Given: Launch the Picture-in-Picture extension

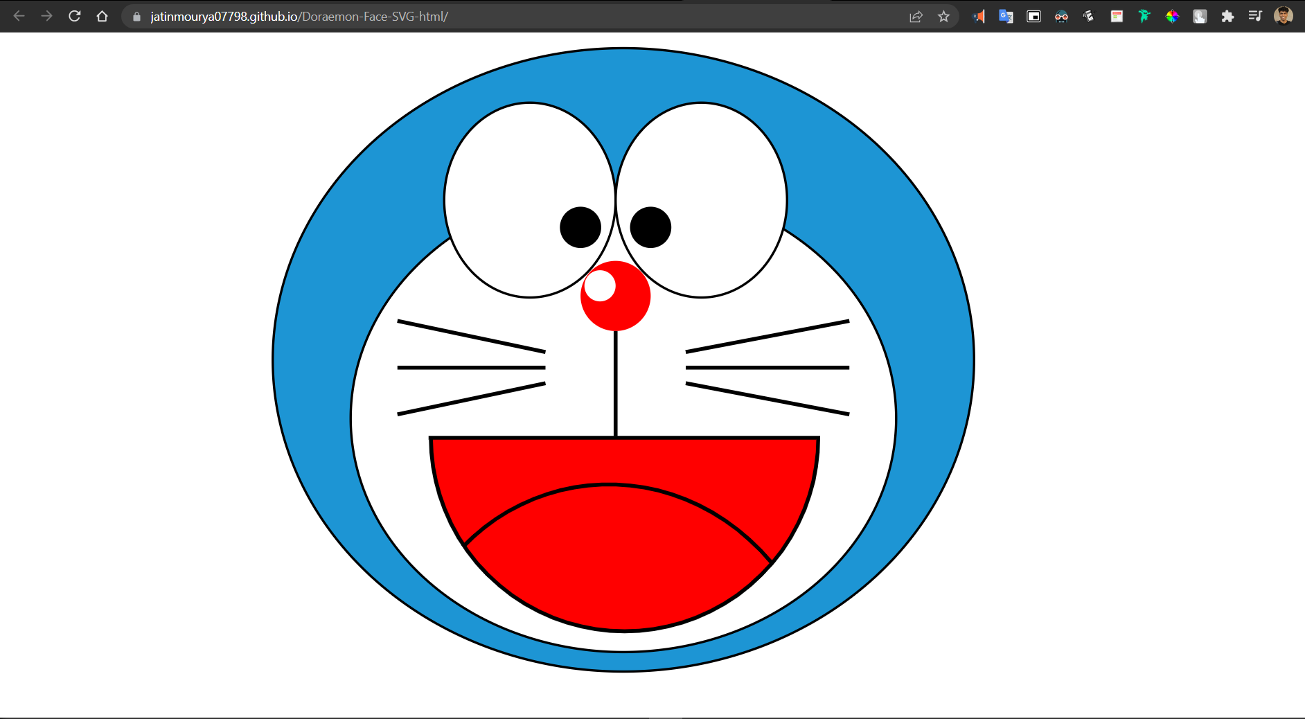Looking at the screenshot, I should coord(1033,16).
